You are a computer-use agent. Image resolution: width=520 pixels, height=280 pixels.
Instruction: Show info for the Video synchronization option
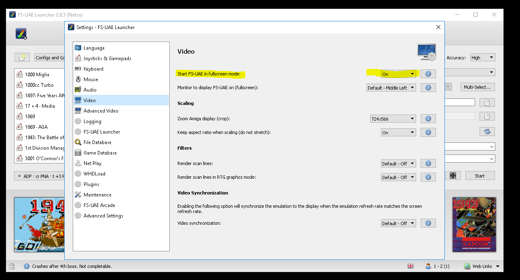(x=428, y=223)
